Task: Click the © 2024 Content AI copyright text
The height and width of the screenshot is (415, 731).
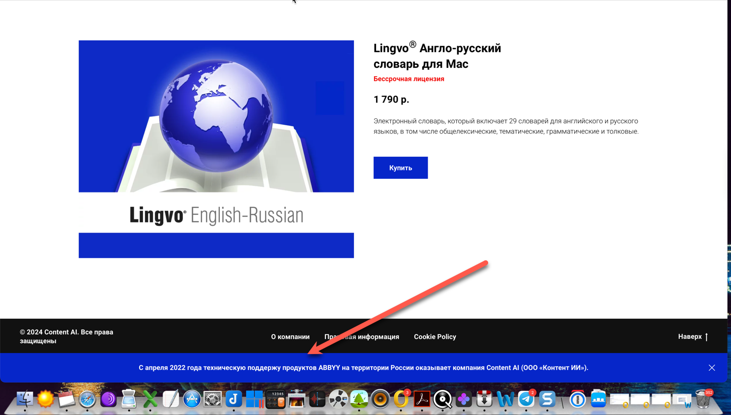Action: pos(66,336)
